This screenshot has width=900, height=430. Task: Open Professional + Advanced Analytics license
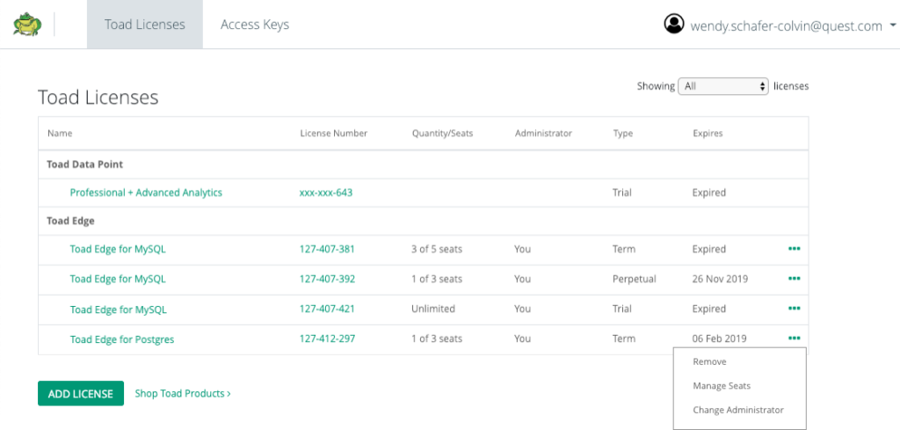(146, 193)
